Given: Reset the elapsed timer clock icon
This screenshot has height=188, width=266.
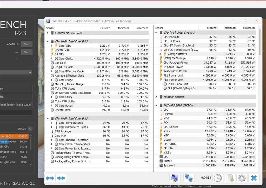Looking at the screenshot, I should [217, 178].
